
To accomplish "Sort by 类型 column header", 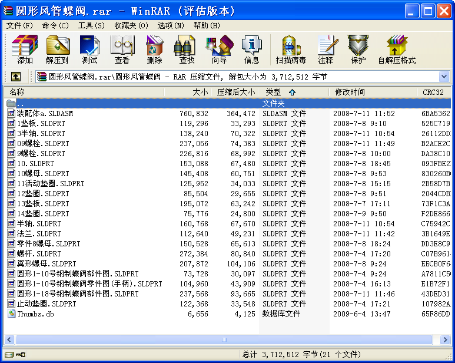I will [x=273, y=92].
